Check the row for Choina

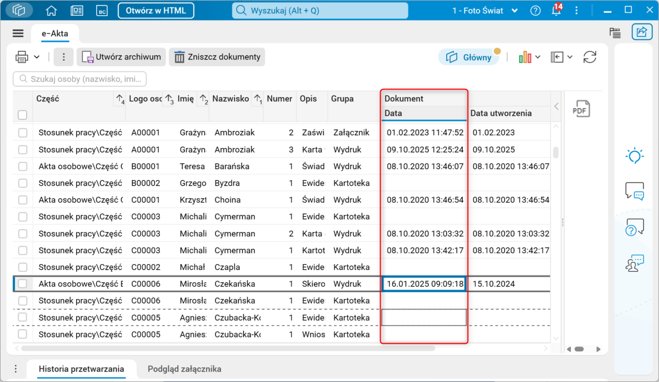[x=22, y=200]
